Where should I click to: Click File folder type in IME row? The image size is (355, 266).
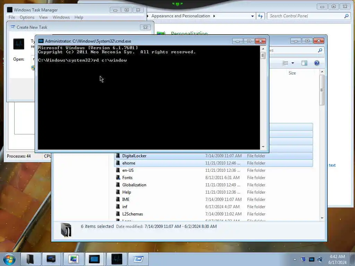coord(256,199)
